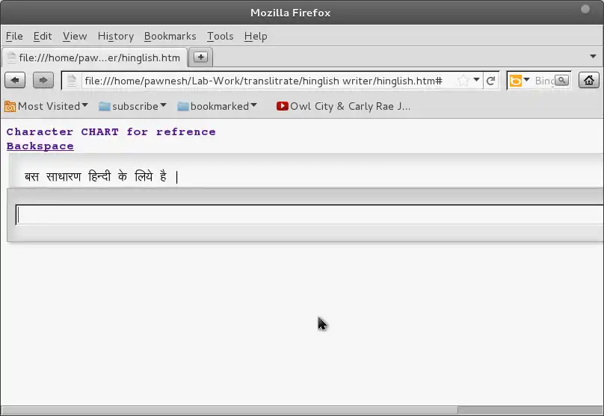The image size is (604, 416).
Task: Click the Backspace link
Action: 40,146
